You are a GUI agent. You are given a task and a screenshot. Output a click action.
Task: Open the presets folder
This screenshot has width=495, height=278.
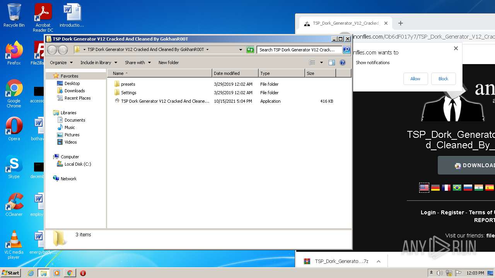coord(128,84)
